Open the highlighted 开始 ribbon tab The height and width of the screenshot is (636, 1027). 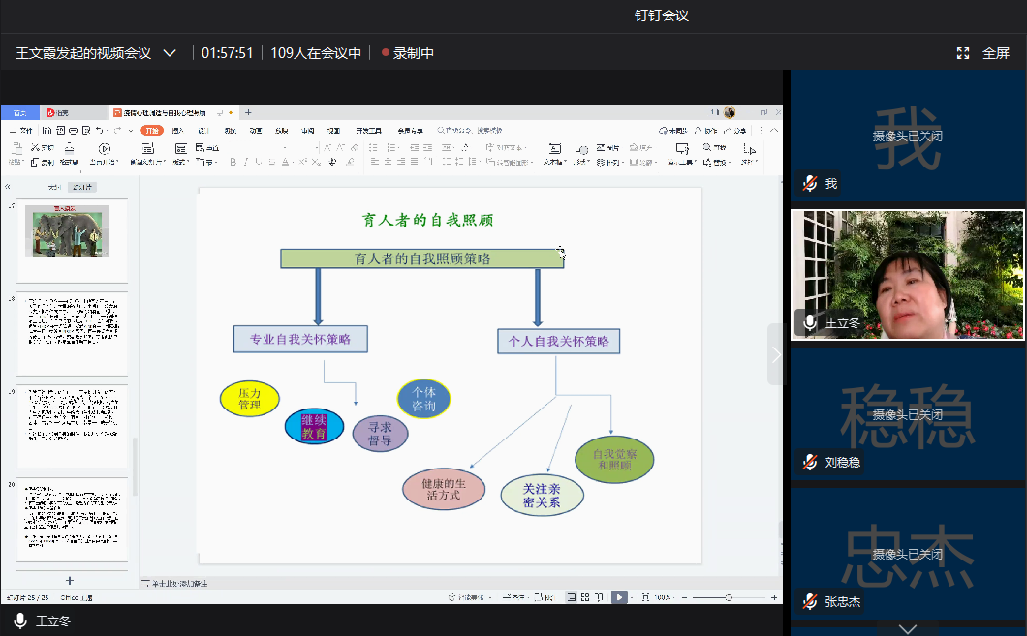point(151,130)
